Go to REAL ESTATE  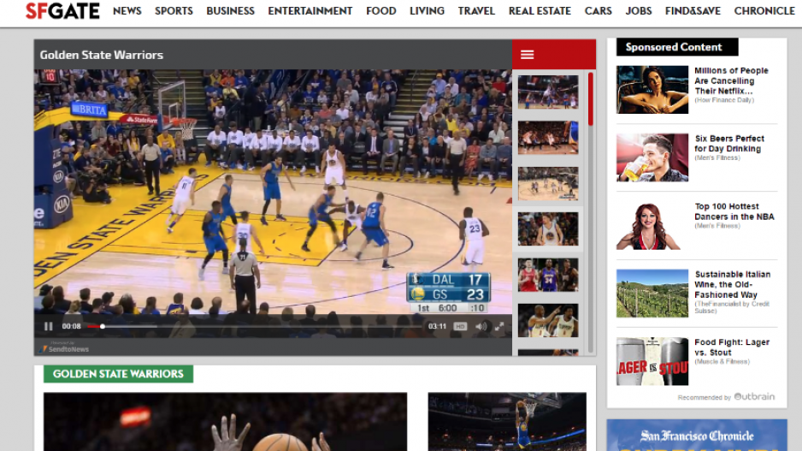coord(540,11)
